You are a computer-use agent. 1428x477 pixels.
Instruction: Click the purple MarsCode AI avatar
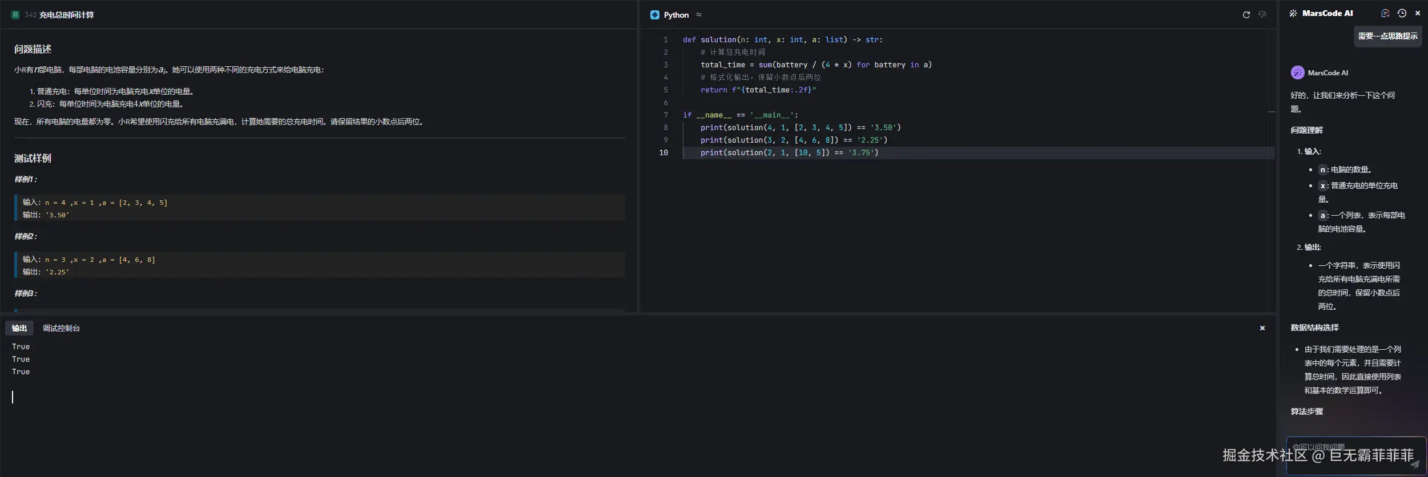click(1297, 72)
